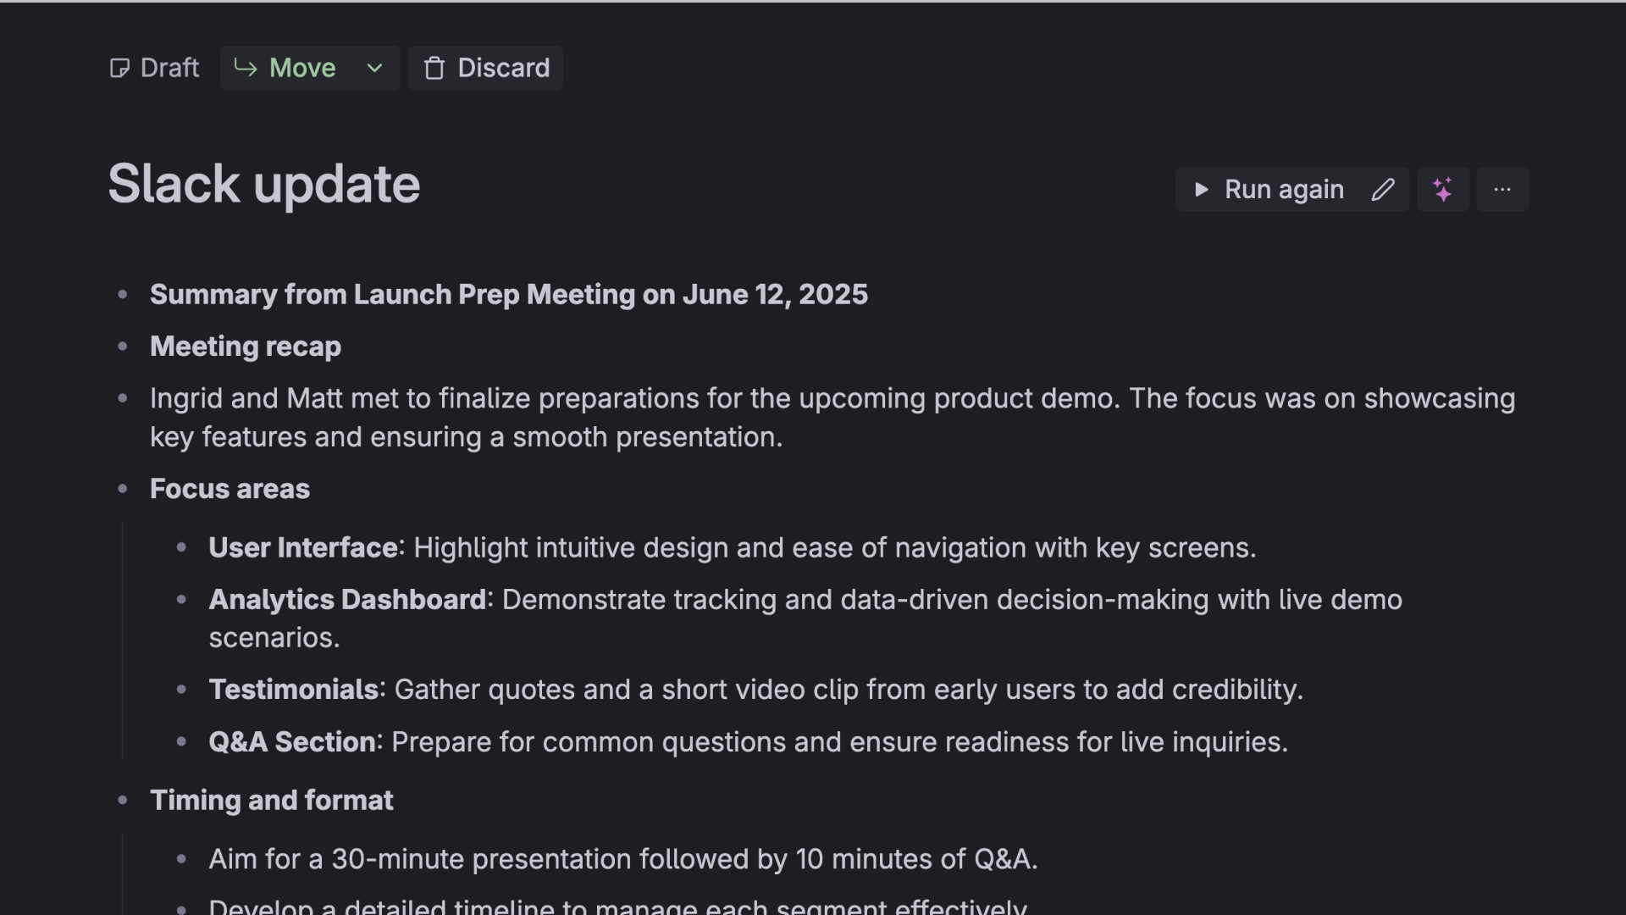Click the User Interface bullet text
The image size is (1626, 915).
point(732,548)
